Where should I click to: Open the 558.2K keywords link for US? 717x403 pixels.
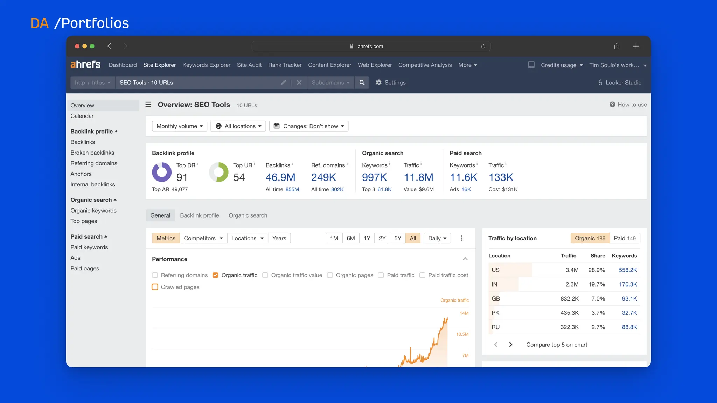click(x=628, y=270)
